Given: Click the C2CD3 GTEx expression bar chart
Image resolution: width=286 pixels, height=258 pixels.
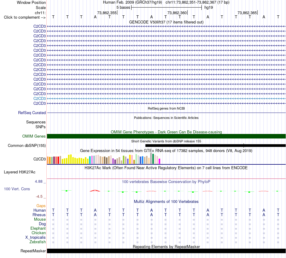Looking at the screenshot, I should pyautogui.click(x=104, y=158).
